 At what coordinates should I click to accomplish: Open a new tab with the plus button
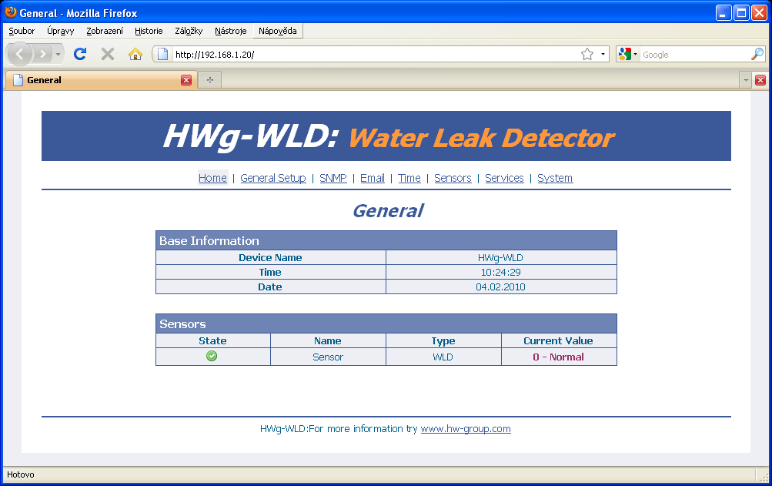209,80
